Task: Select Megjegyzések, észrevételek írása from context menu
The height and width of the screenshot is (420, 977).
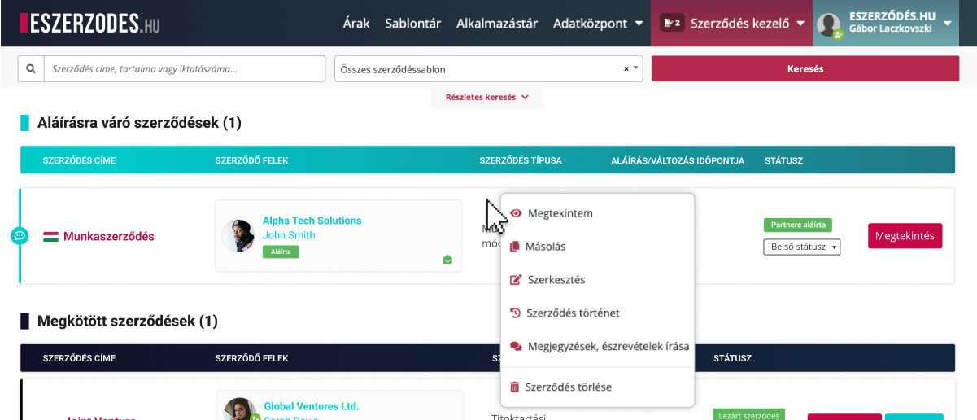Action: coord(607,346)
